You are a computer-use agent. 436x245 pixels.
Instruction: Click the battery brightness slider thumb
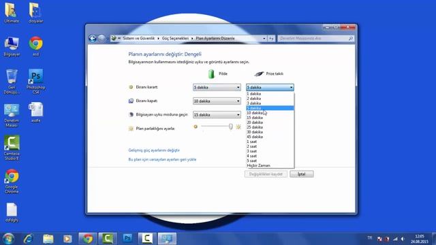click(230, 127)
